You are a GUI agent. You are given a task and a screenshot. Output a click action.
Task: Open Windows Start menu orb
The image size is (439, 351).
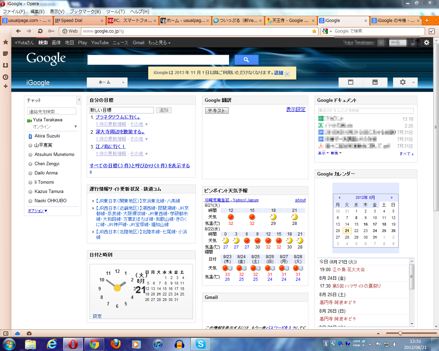(9, 344)
